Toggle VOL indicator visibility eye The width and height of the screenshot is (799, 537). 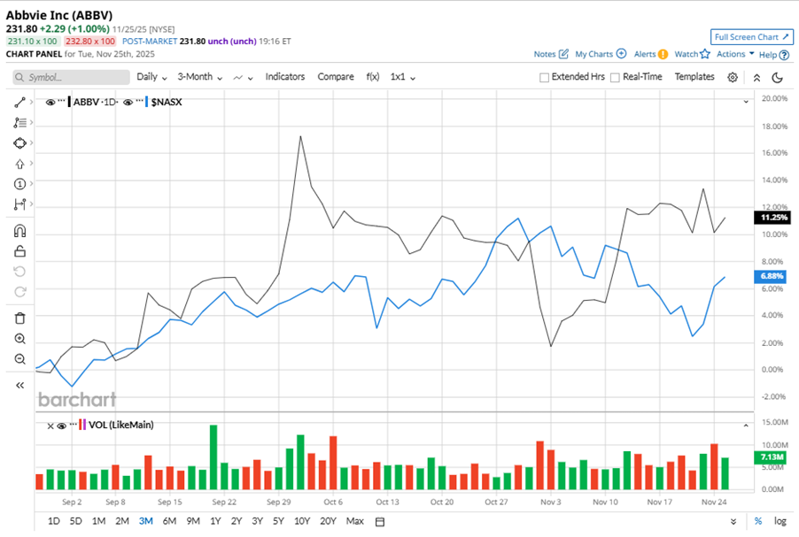62,426
